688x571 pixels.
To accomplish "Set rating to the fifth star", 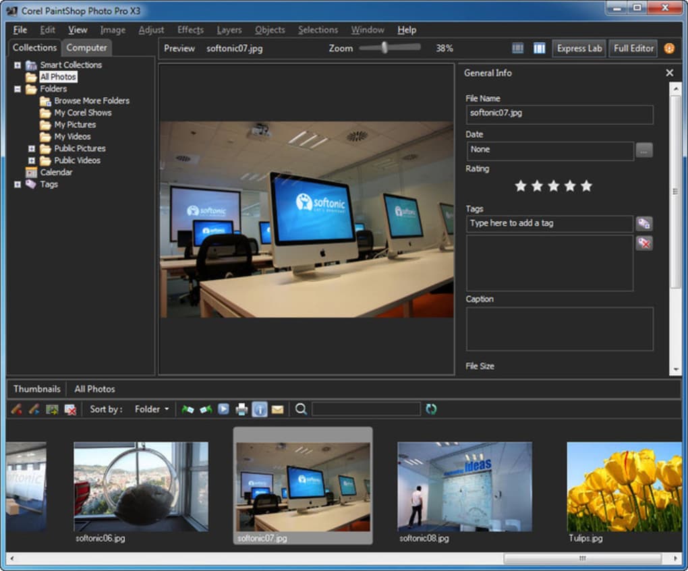I will click(x=586, y=186).
